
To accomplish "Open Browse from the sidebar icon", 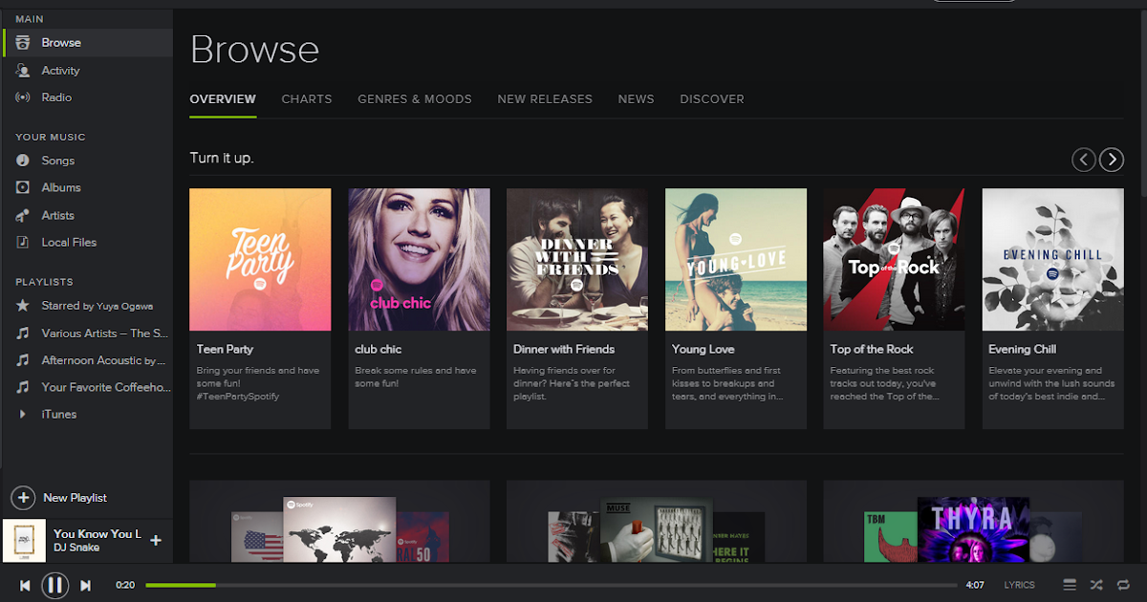I will click(x=23, y=43).
